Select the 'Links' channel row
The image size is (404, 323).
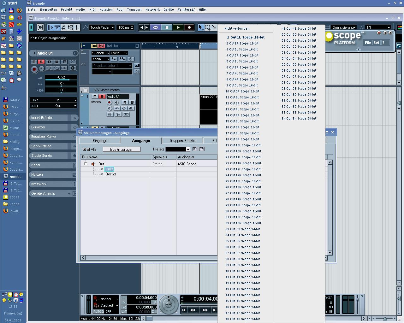109,169
